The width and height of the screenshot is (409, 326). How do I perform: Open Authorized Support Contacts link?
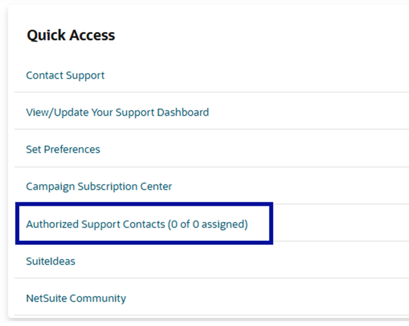click(96, 225)
